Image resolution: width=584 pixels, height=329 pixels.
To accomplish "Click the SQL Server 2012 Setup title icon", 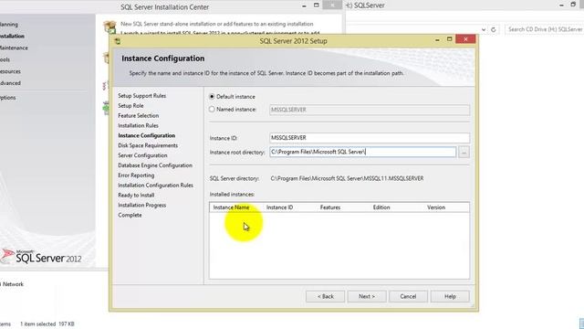I will pyautogui.click(x=118, y=41).
